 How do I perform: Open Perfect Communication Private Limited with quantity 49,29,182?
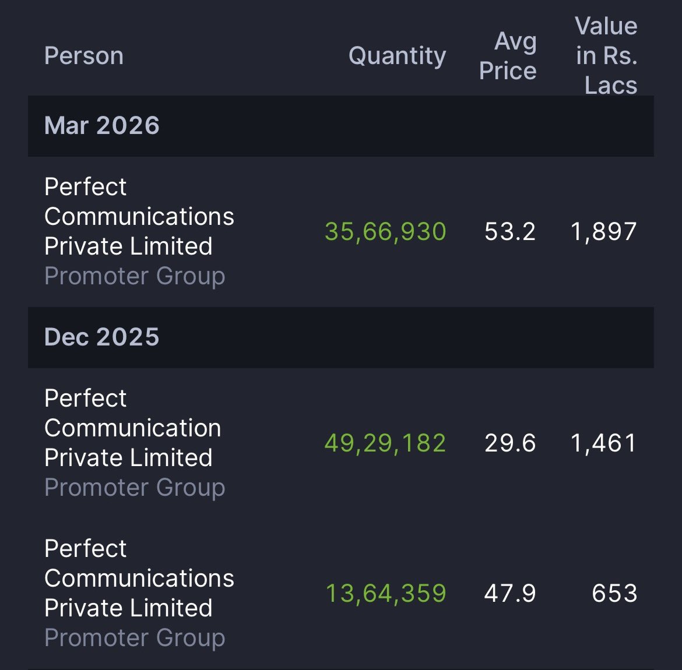point(133,428)
